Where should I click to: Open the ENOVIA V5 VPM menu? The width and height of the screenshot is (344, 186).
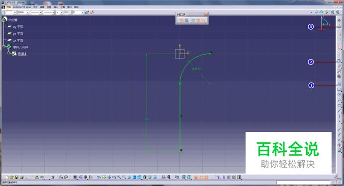[x=22, y=7]
